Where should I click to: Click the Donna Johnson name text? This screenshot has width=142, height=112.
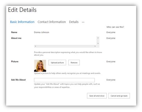click(x=41, y=32)
